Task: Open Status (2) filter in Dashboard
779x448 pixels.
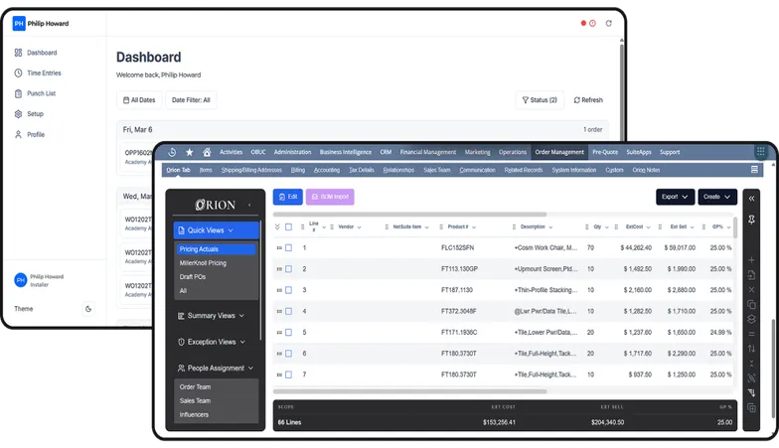Action: click(540, 99)
